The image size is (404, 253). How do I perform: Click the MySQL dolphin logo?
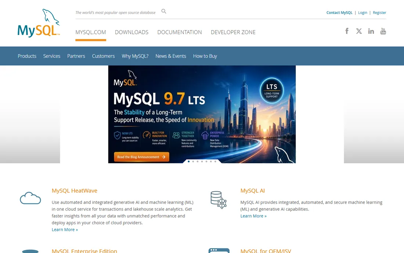[39, 23]
